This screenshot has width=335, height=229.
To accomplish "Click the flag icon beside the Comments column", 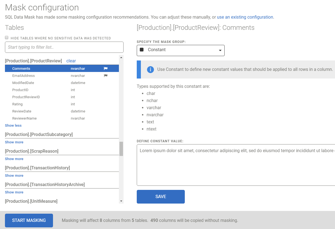I will click(105, 68).
